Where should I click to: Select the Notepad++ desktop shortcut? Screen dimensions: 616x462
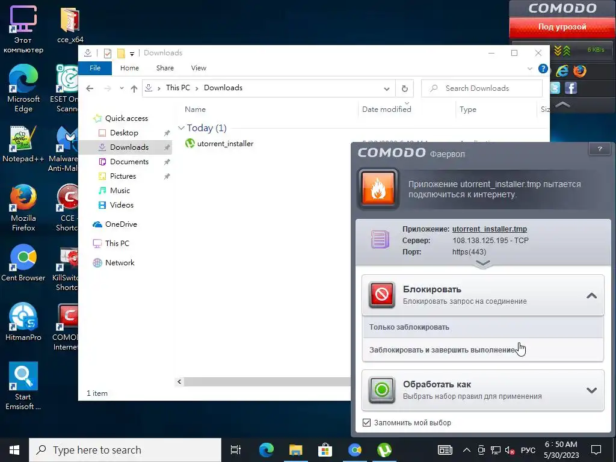(x=23, y=144)
